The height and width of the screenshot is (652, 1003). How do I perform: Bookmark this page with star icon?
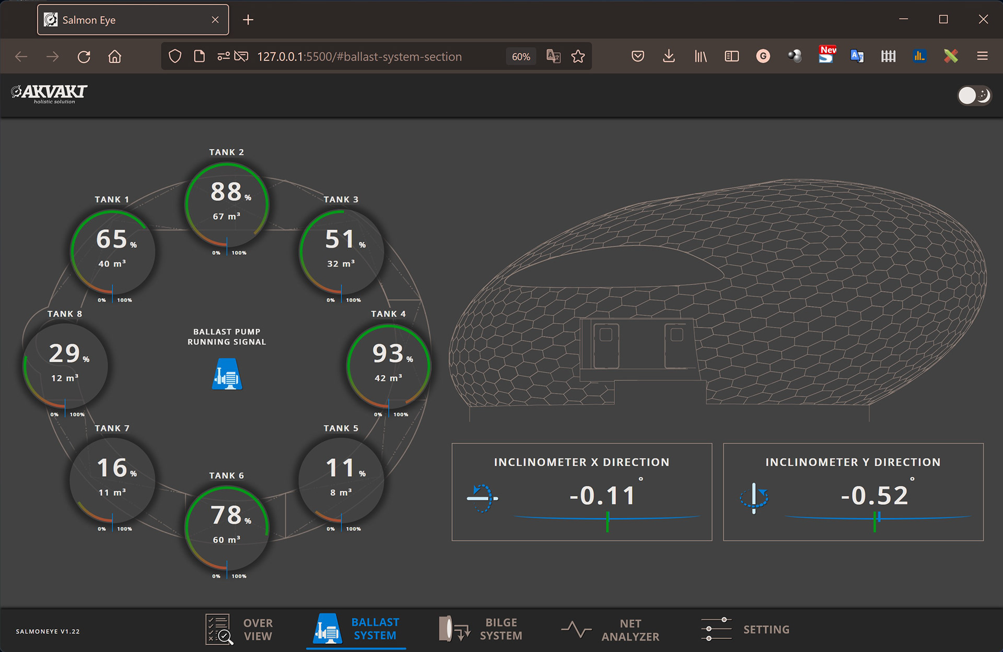(578, 56)
